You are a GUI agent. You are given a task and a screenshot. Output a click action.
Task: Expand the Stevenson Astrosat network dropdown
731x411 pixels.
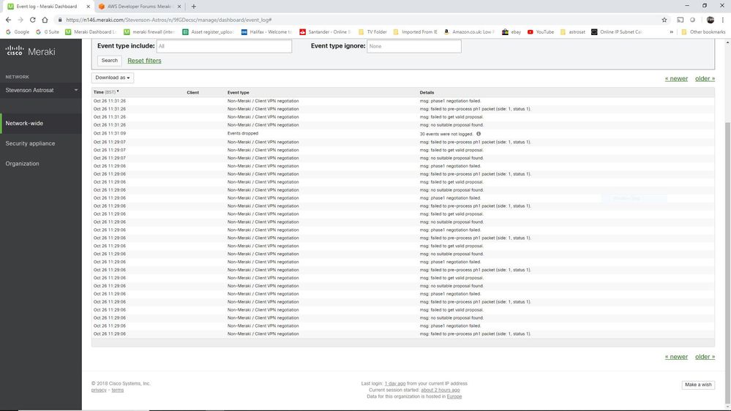tap(41, 90)
